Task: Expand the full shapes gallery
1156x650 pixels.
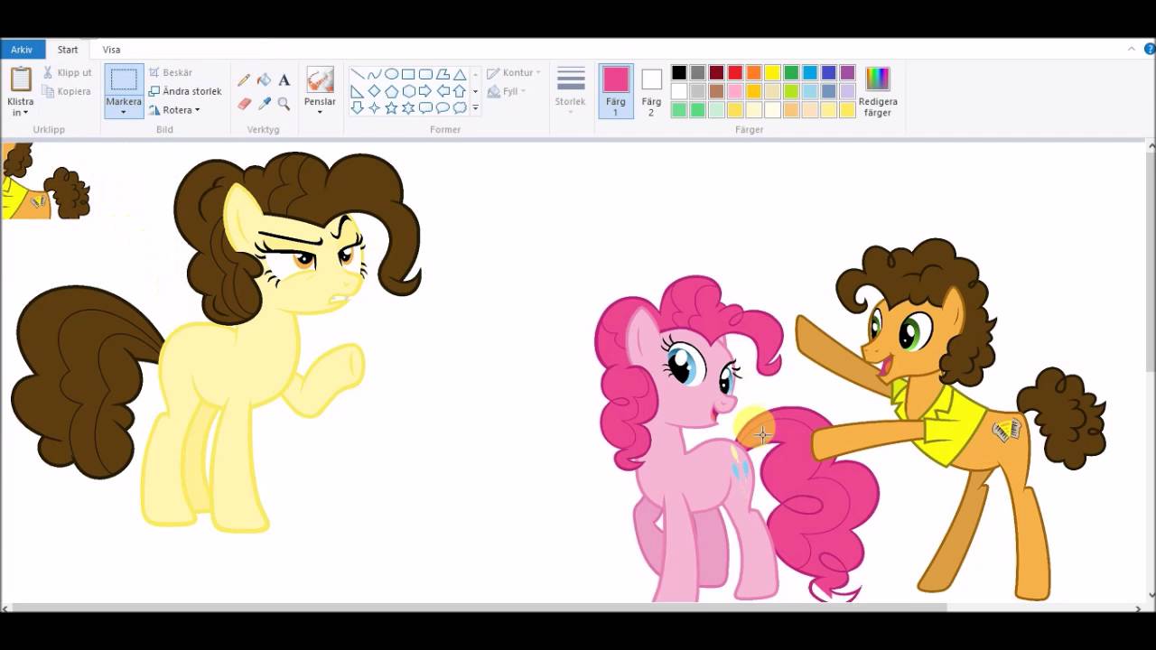Action: pyautogui.click(x=476, y=108)
